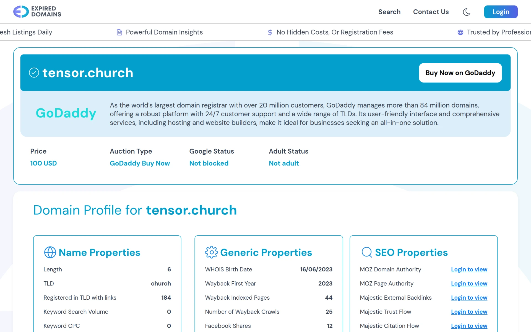Viewport: 531px width, 332px height.
Task: Open the Search page
Action: point(389,12)
